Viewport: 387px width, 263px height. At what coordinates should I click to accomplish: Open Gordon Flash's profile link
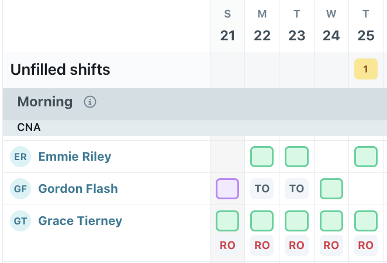(78, 189)
